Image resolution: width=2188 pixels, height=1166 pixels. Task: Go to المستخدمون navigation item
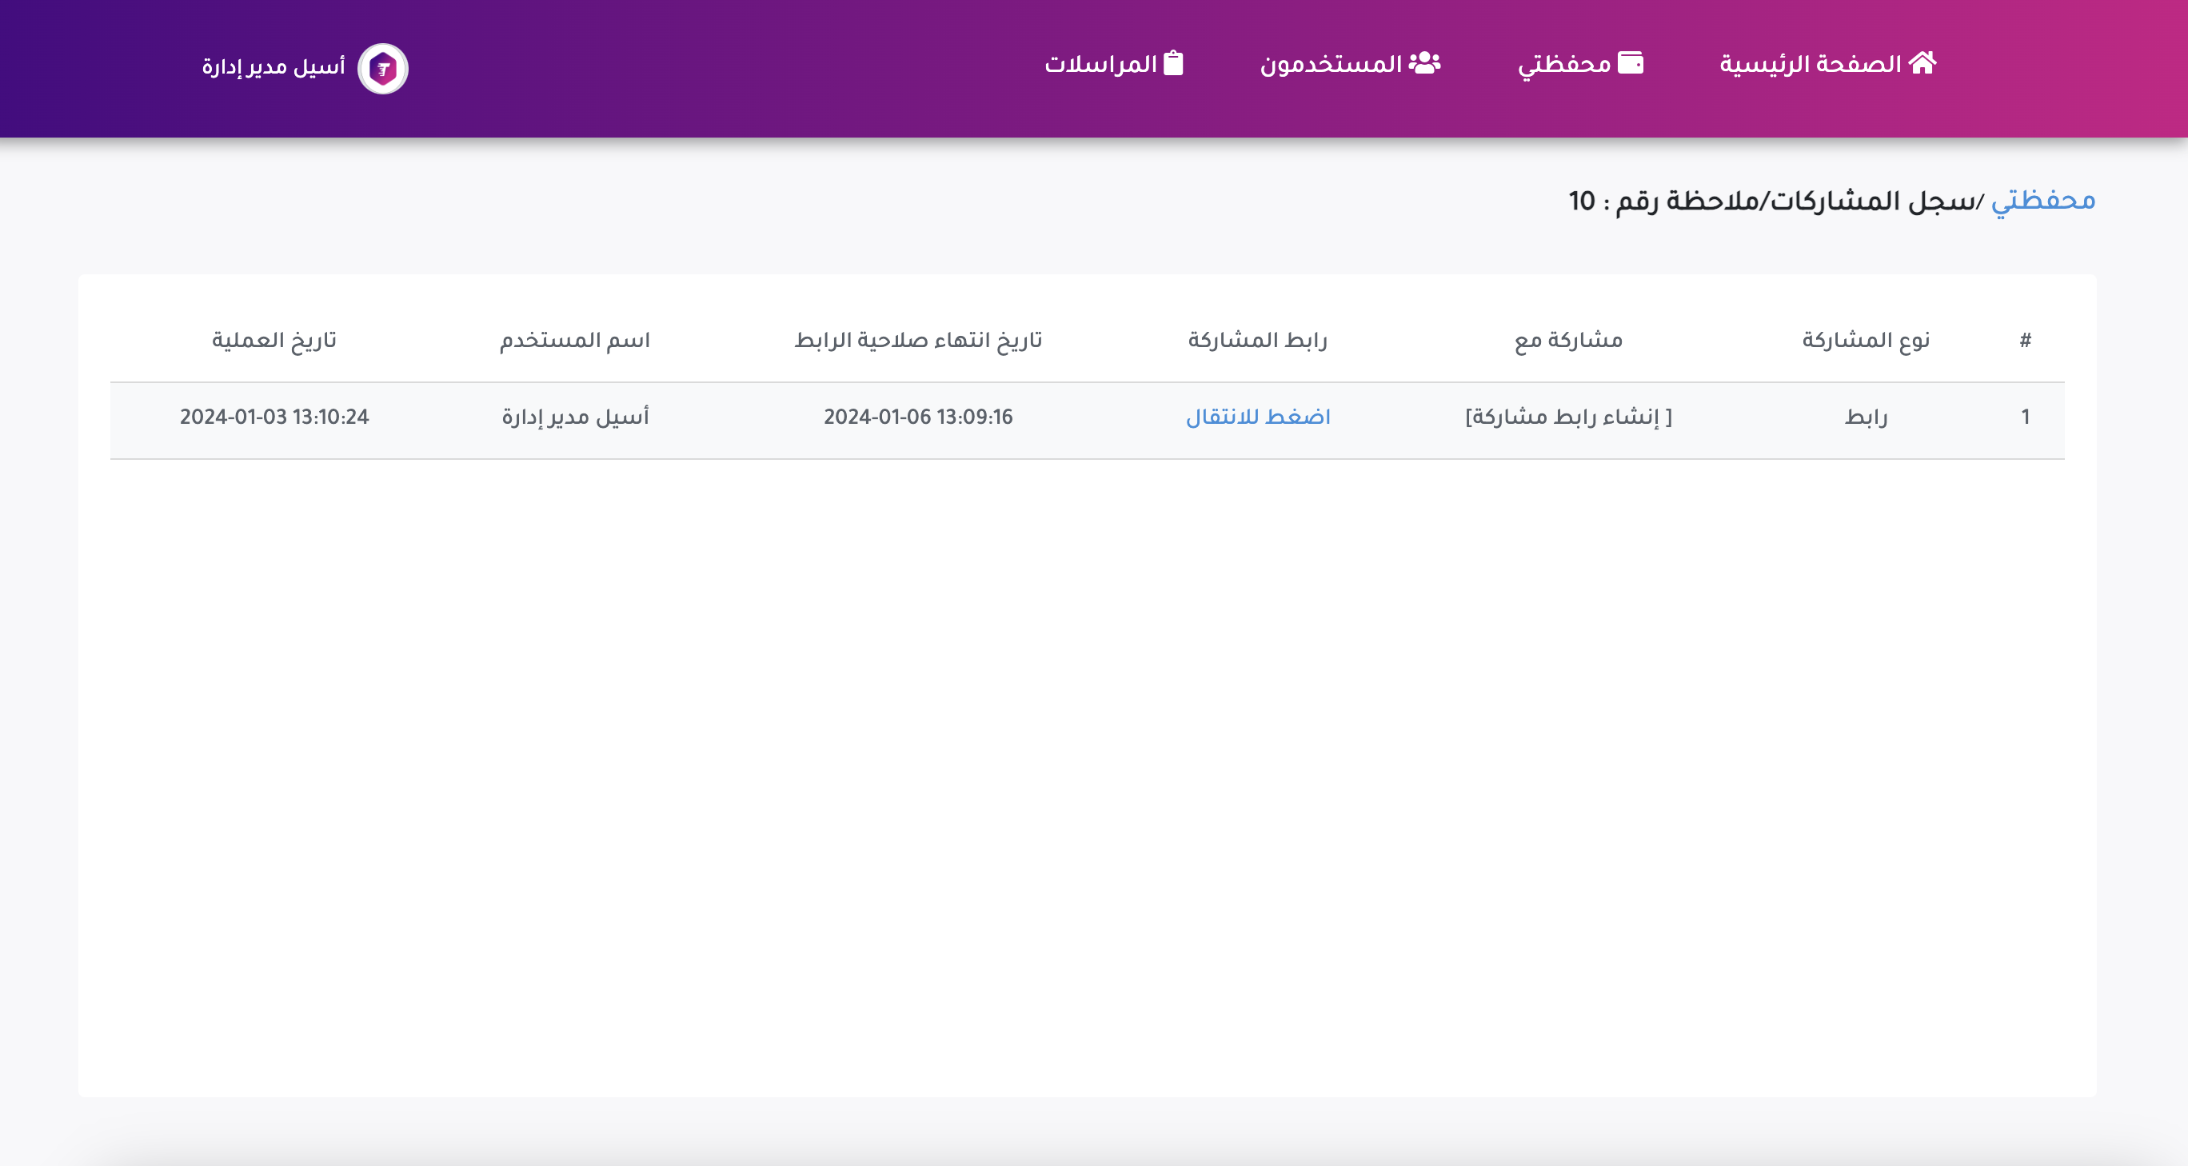click(1330, 65)
